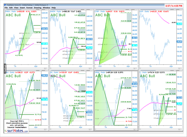Image resolution: width=187 pixels, height=137 pixels.
Task: Open the Format menu
Action: 30,7
